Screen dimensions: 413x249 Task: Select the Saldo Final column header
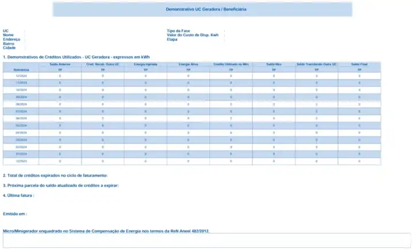[x=359, y=64]
